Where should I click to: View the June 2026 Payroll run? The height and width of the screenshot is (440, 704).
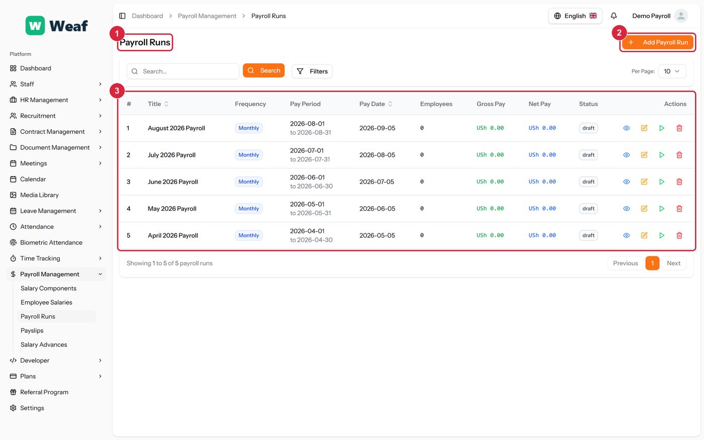click(627, 182)
